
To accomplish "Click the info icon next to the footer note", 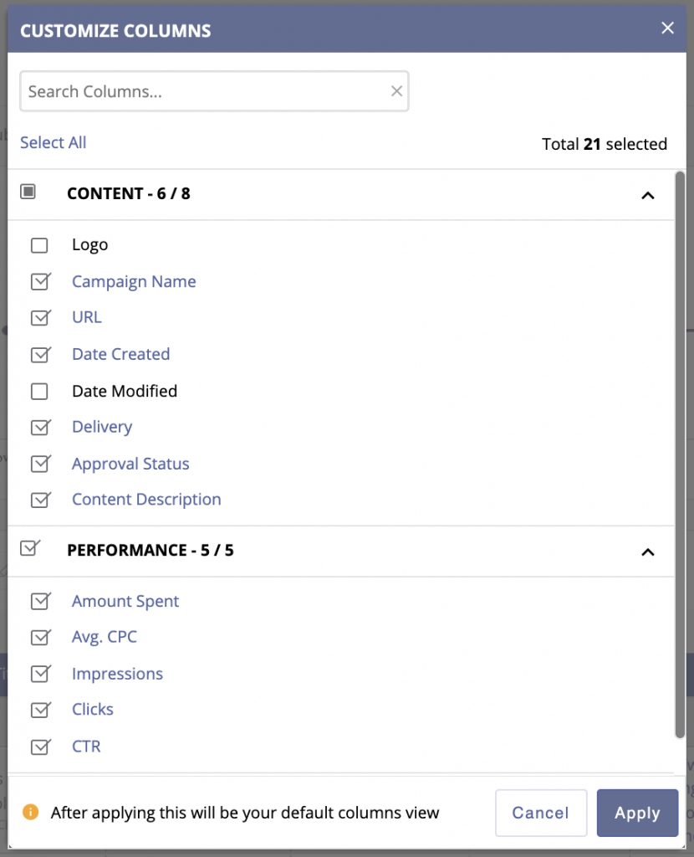I will [x=32, y=812].
